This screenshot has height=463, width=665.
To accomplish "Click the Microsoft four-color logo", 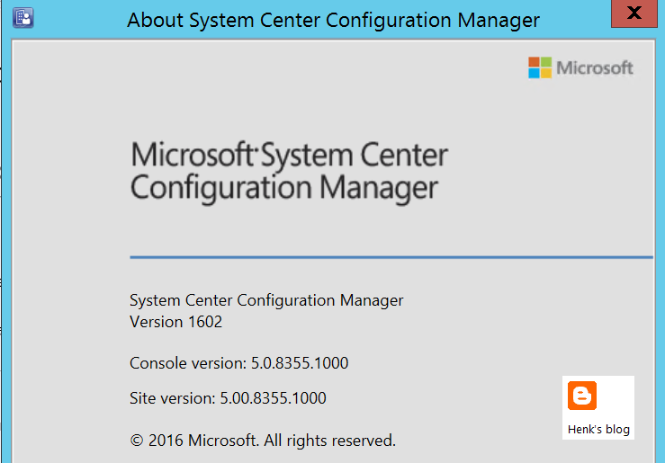I will coord(540,67).
